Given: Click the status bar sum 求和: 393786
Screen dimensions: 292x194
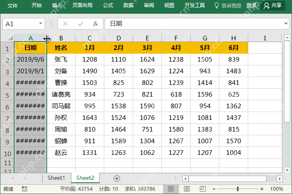Looking at the screenshot, I should point(140,189).
